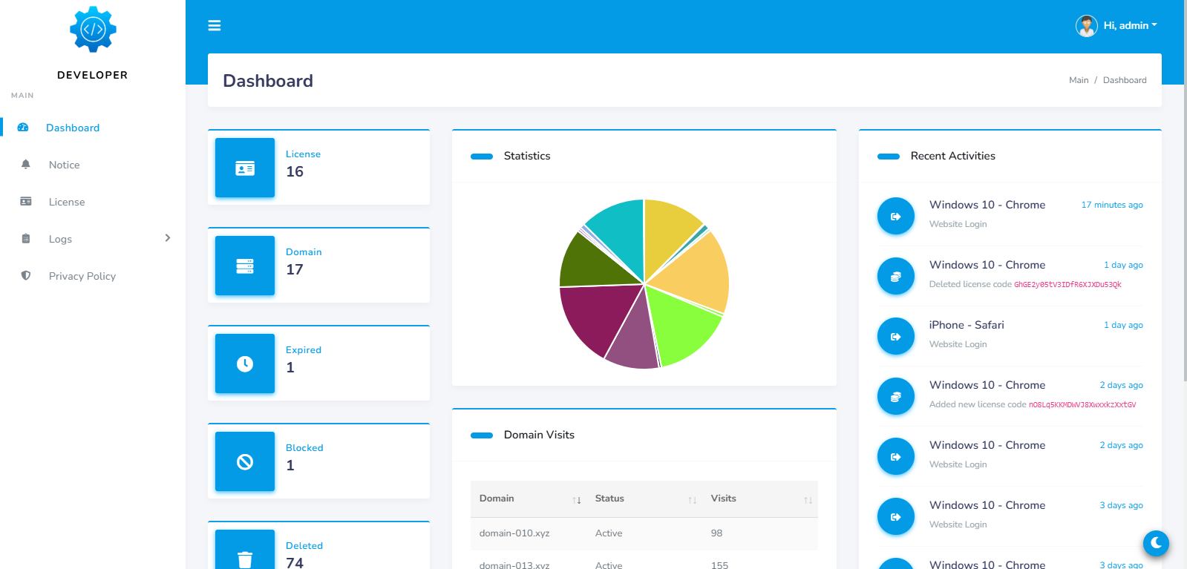The image size is (1187, 569).
Task: Click the admin avatar picture
Action: [1087, 26]
